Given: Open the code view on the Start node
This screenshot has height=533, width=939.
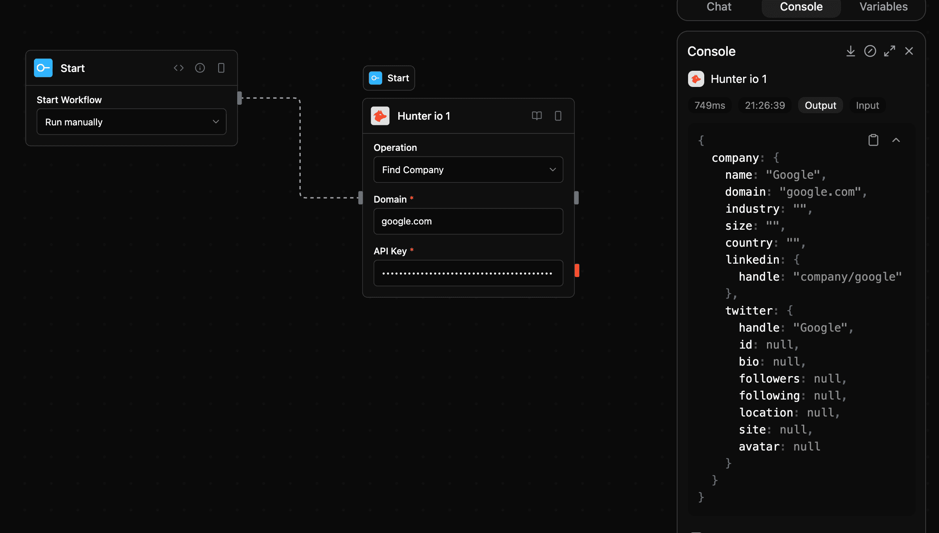Looking at the screenshot, I should 178,68.
